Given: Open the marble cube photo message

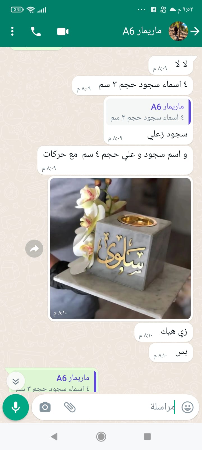Looking at the screenshot, I should 120,249.
